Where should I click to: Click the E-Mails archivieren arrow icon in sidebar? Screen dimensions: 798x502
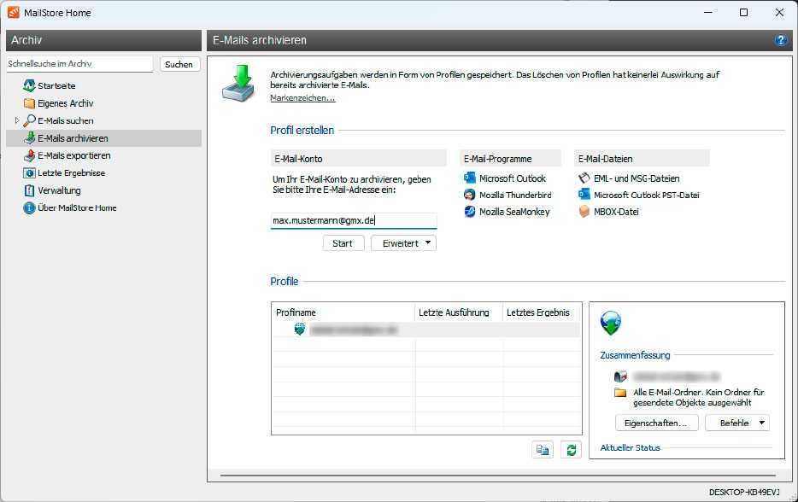click(x=30, y=137)
